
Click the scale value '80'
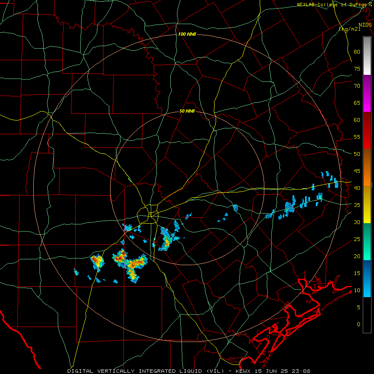(x=357, y=52)
